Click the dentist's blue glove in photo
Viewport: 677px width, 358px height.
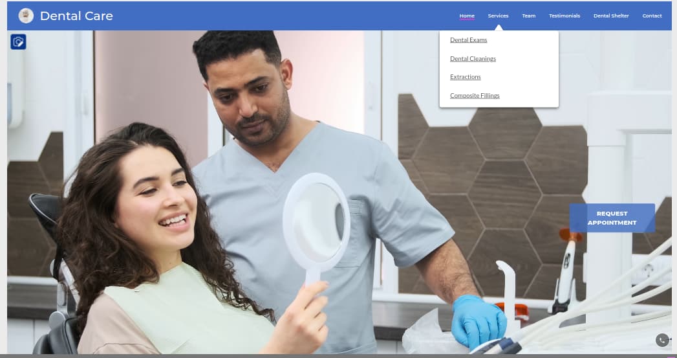[x=477, y=320]
